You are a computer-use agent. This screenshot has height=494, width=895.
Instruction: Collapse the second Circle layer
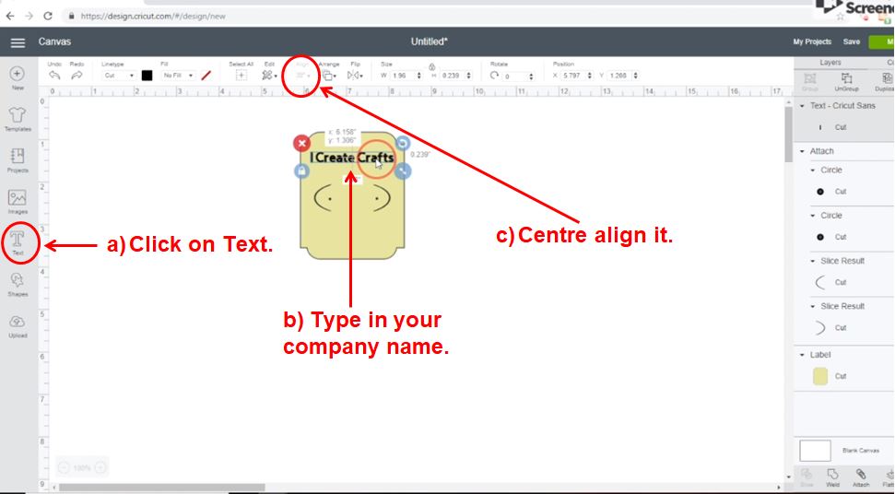[x=813, y=216]
